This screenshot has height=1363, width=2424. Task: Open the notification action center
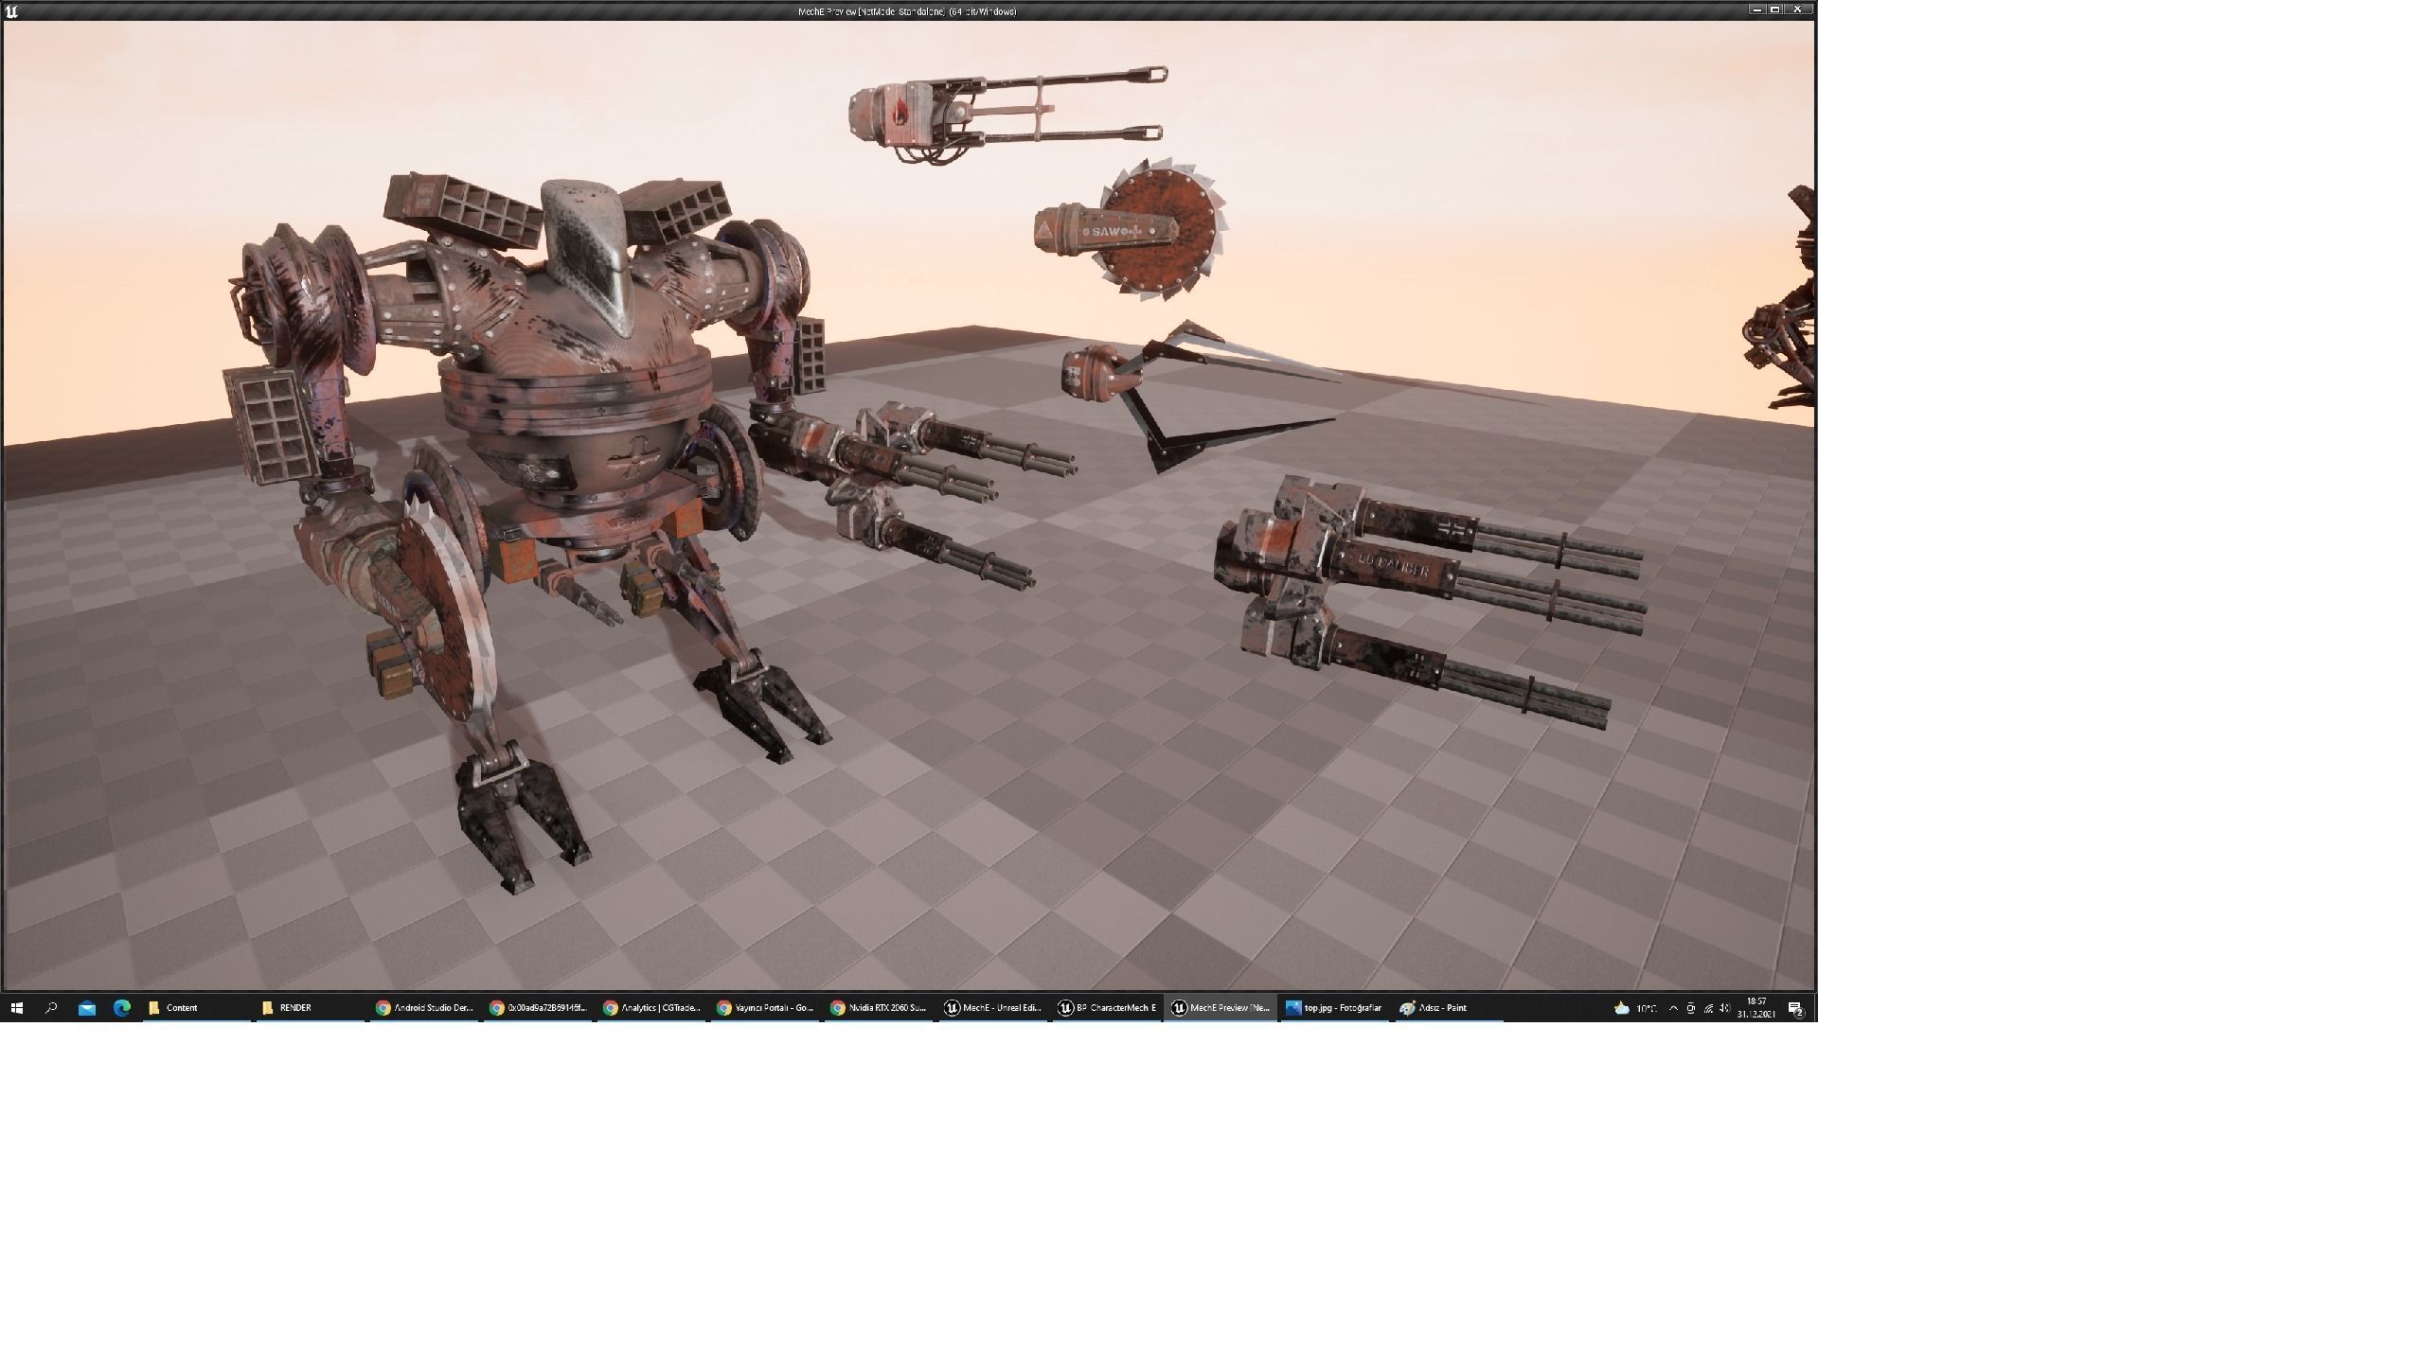tap(1795, 1008)
